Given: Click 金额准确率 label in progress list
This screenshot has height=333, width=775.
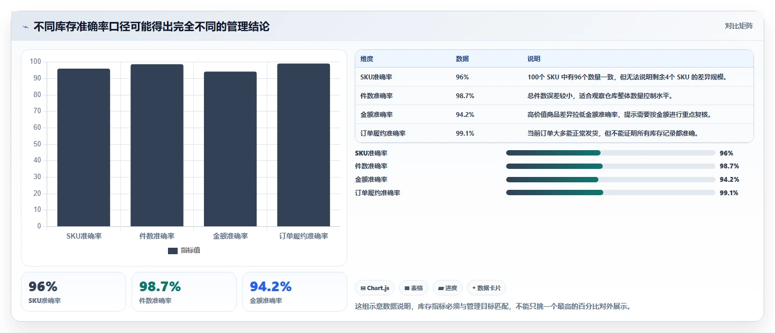Looking at the screenshot, I should pyautogui.click(x=371, y=180).
